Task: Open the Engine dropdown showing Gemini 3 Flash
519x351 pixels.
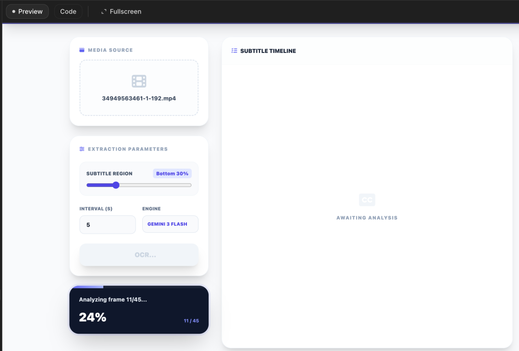Action: click(170, 224)
